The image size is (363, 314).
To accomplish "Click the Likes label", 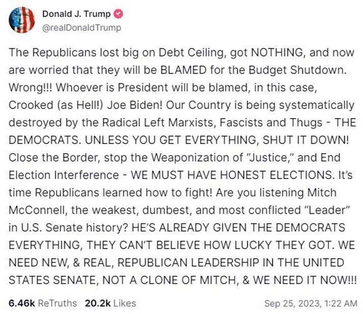I will (125, 303).
